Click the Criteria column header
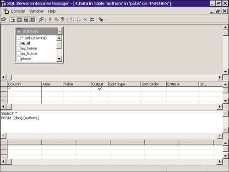This screenshot has height=172, width=229. [182, 84]
